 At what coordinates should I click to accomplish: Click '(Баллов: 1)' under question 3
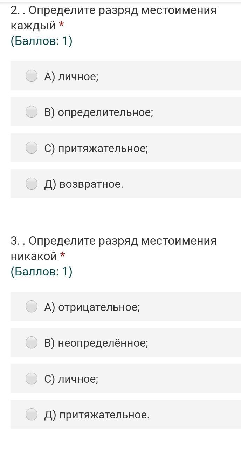click(41, 272)
